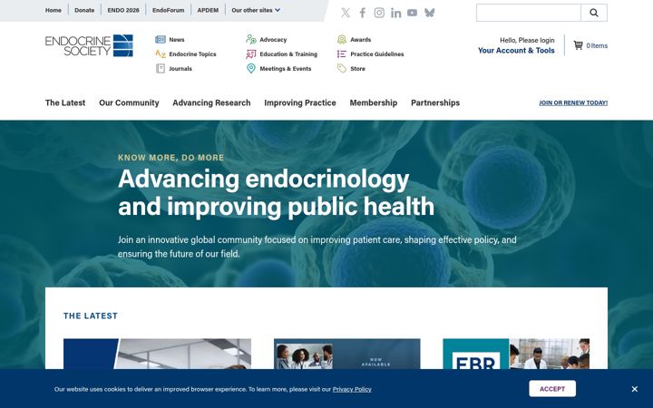Open the Partnerships menu
The height and width of the screenshot is (408, 653).
(x=435, y=102)
